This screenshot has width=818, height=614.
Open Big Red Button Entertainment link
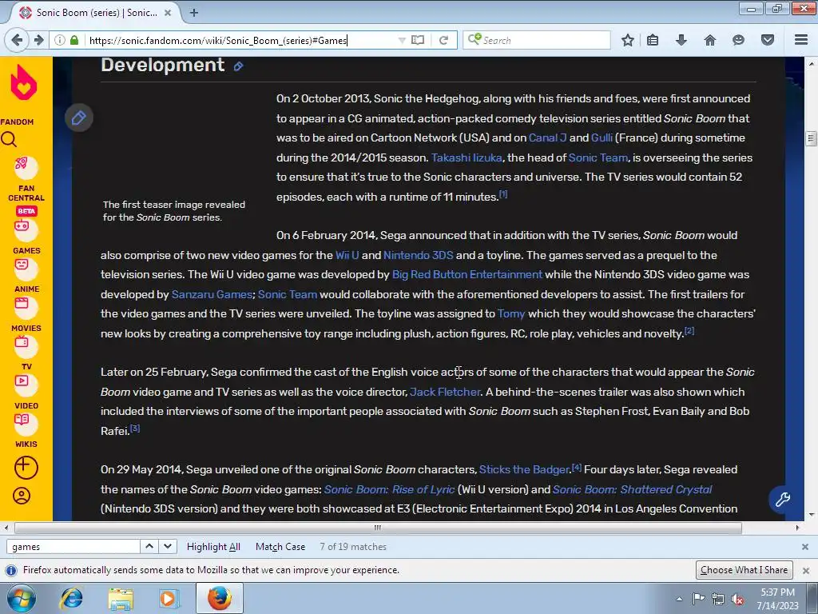pos(467,275)
